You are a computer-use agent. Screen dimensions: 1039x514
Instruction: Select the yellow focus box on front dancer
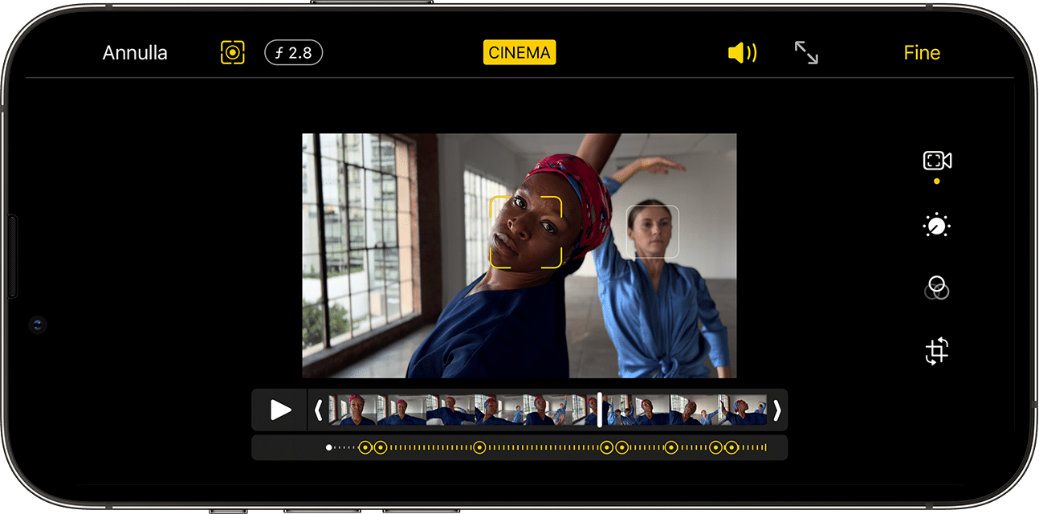pyautogui.click(x=526, y=232)
